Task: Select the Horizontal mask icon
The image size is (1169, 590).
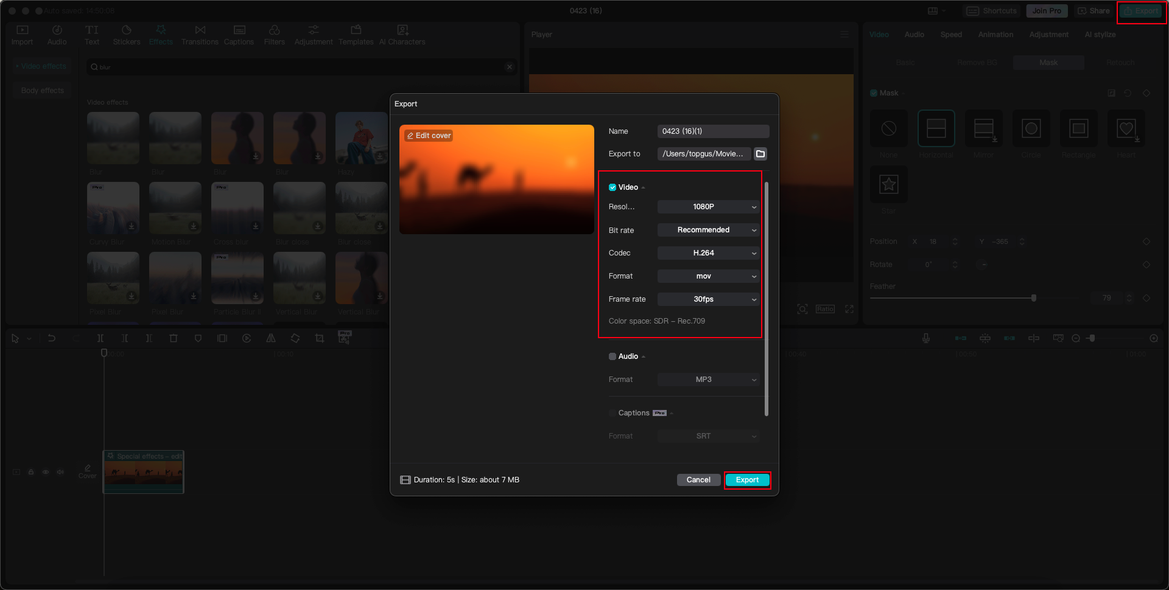Action: tap(936, 128)
